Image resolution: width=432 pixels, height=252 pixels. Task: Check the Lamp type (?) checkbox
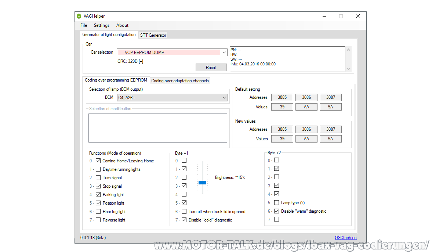(x=277, y=203)
